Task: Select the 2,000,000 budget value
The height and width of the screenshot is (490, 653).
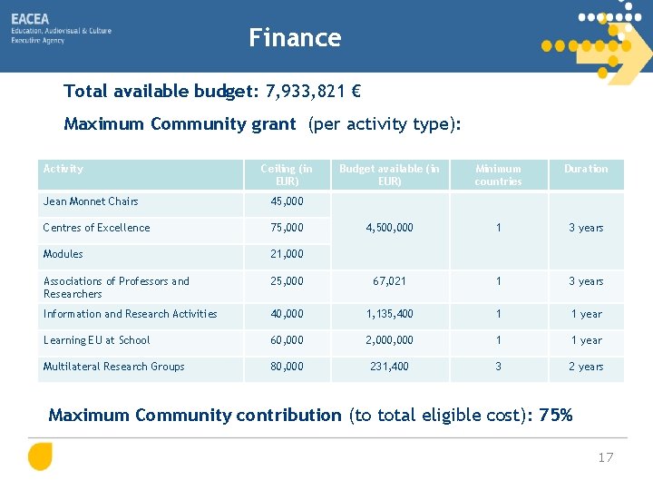Action: click(x=389, y=340)
